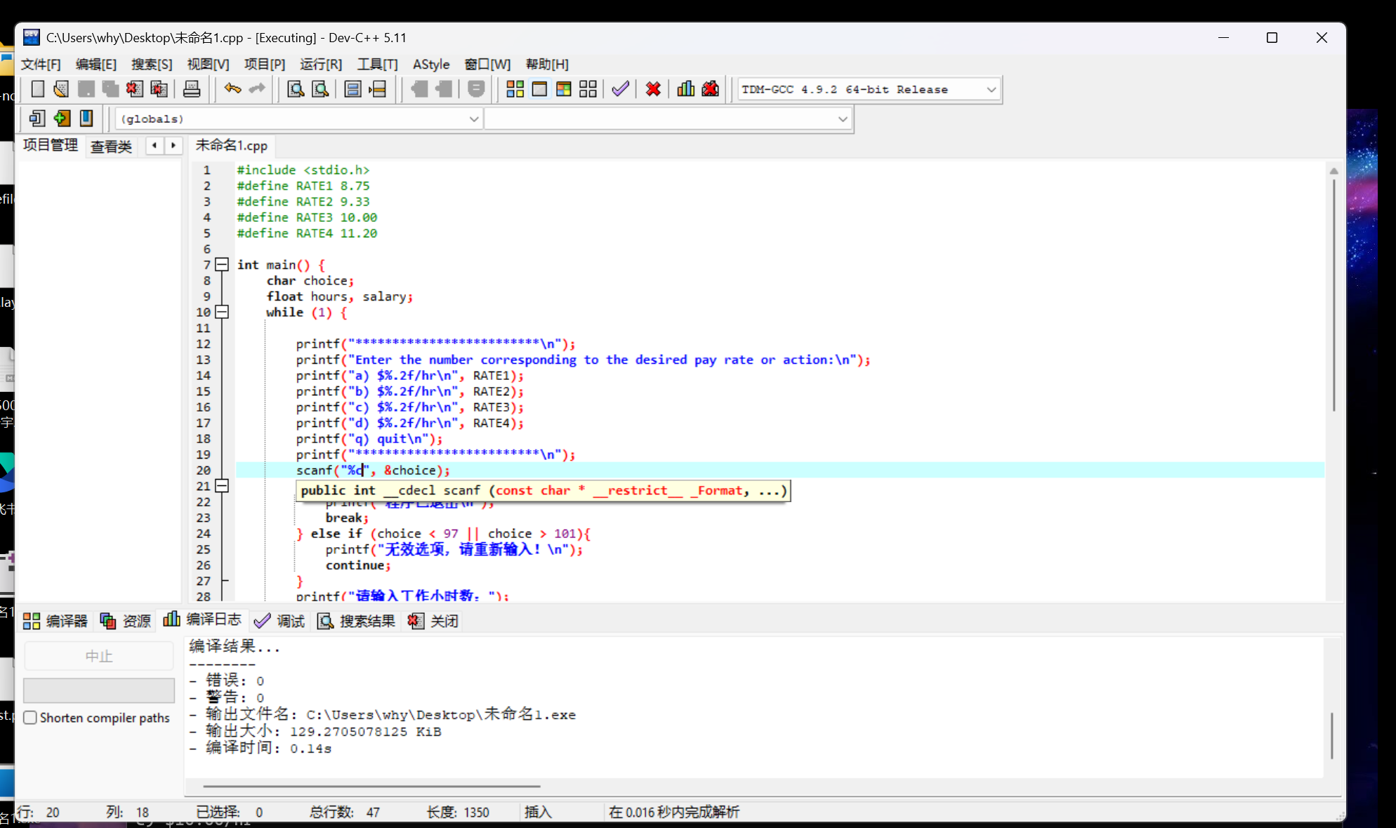Open the TDM-GCC compiler selection dropdown
Viewport: 1396px width, 828px height.
[991, 90]
